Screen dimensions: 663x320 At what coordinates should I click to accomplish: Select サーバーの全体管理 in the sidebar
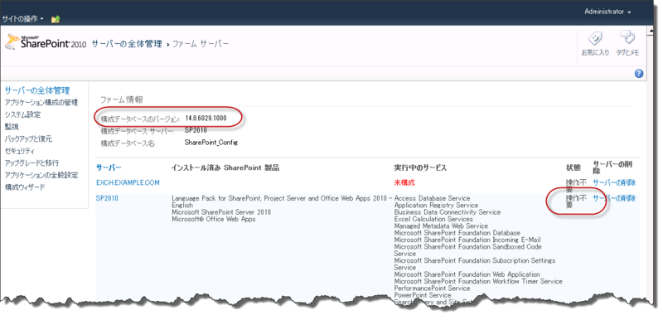pyautogui.click(x=37, y=90)
